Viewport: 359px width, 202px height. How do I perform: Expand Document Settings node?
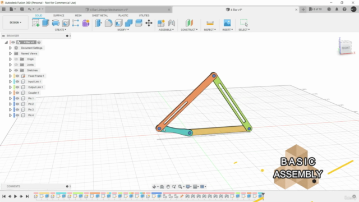10,48
